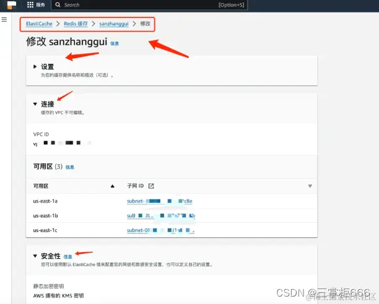This screenshot has height=304, width=379.
Task: Open the AWS console home logo
Action: click(x=11, y=5)
